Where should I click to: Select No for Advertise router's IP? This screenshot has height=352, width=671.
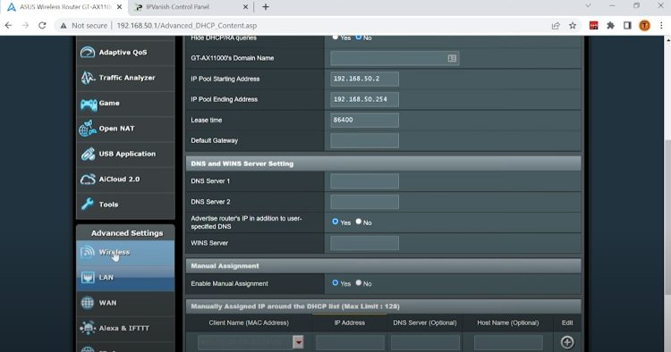359,222
